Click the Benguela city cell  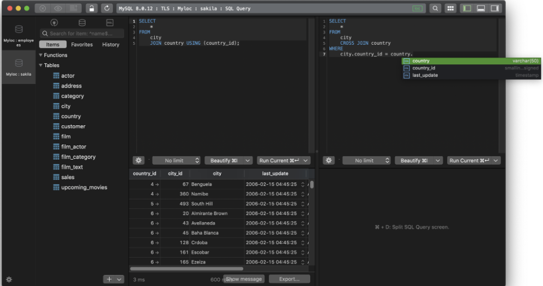click(x=217, y=184)
